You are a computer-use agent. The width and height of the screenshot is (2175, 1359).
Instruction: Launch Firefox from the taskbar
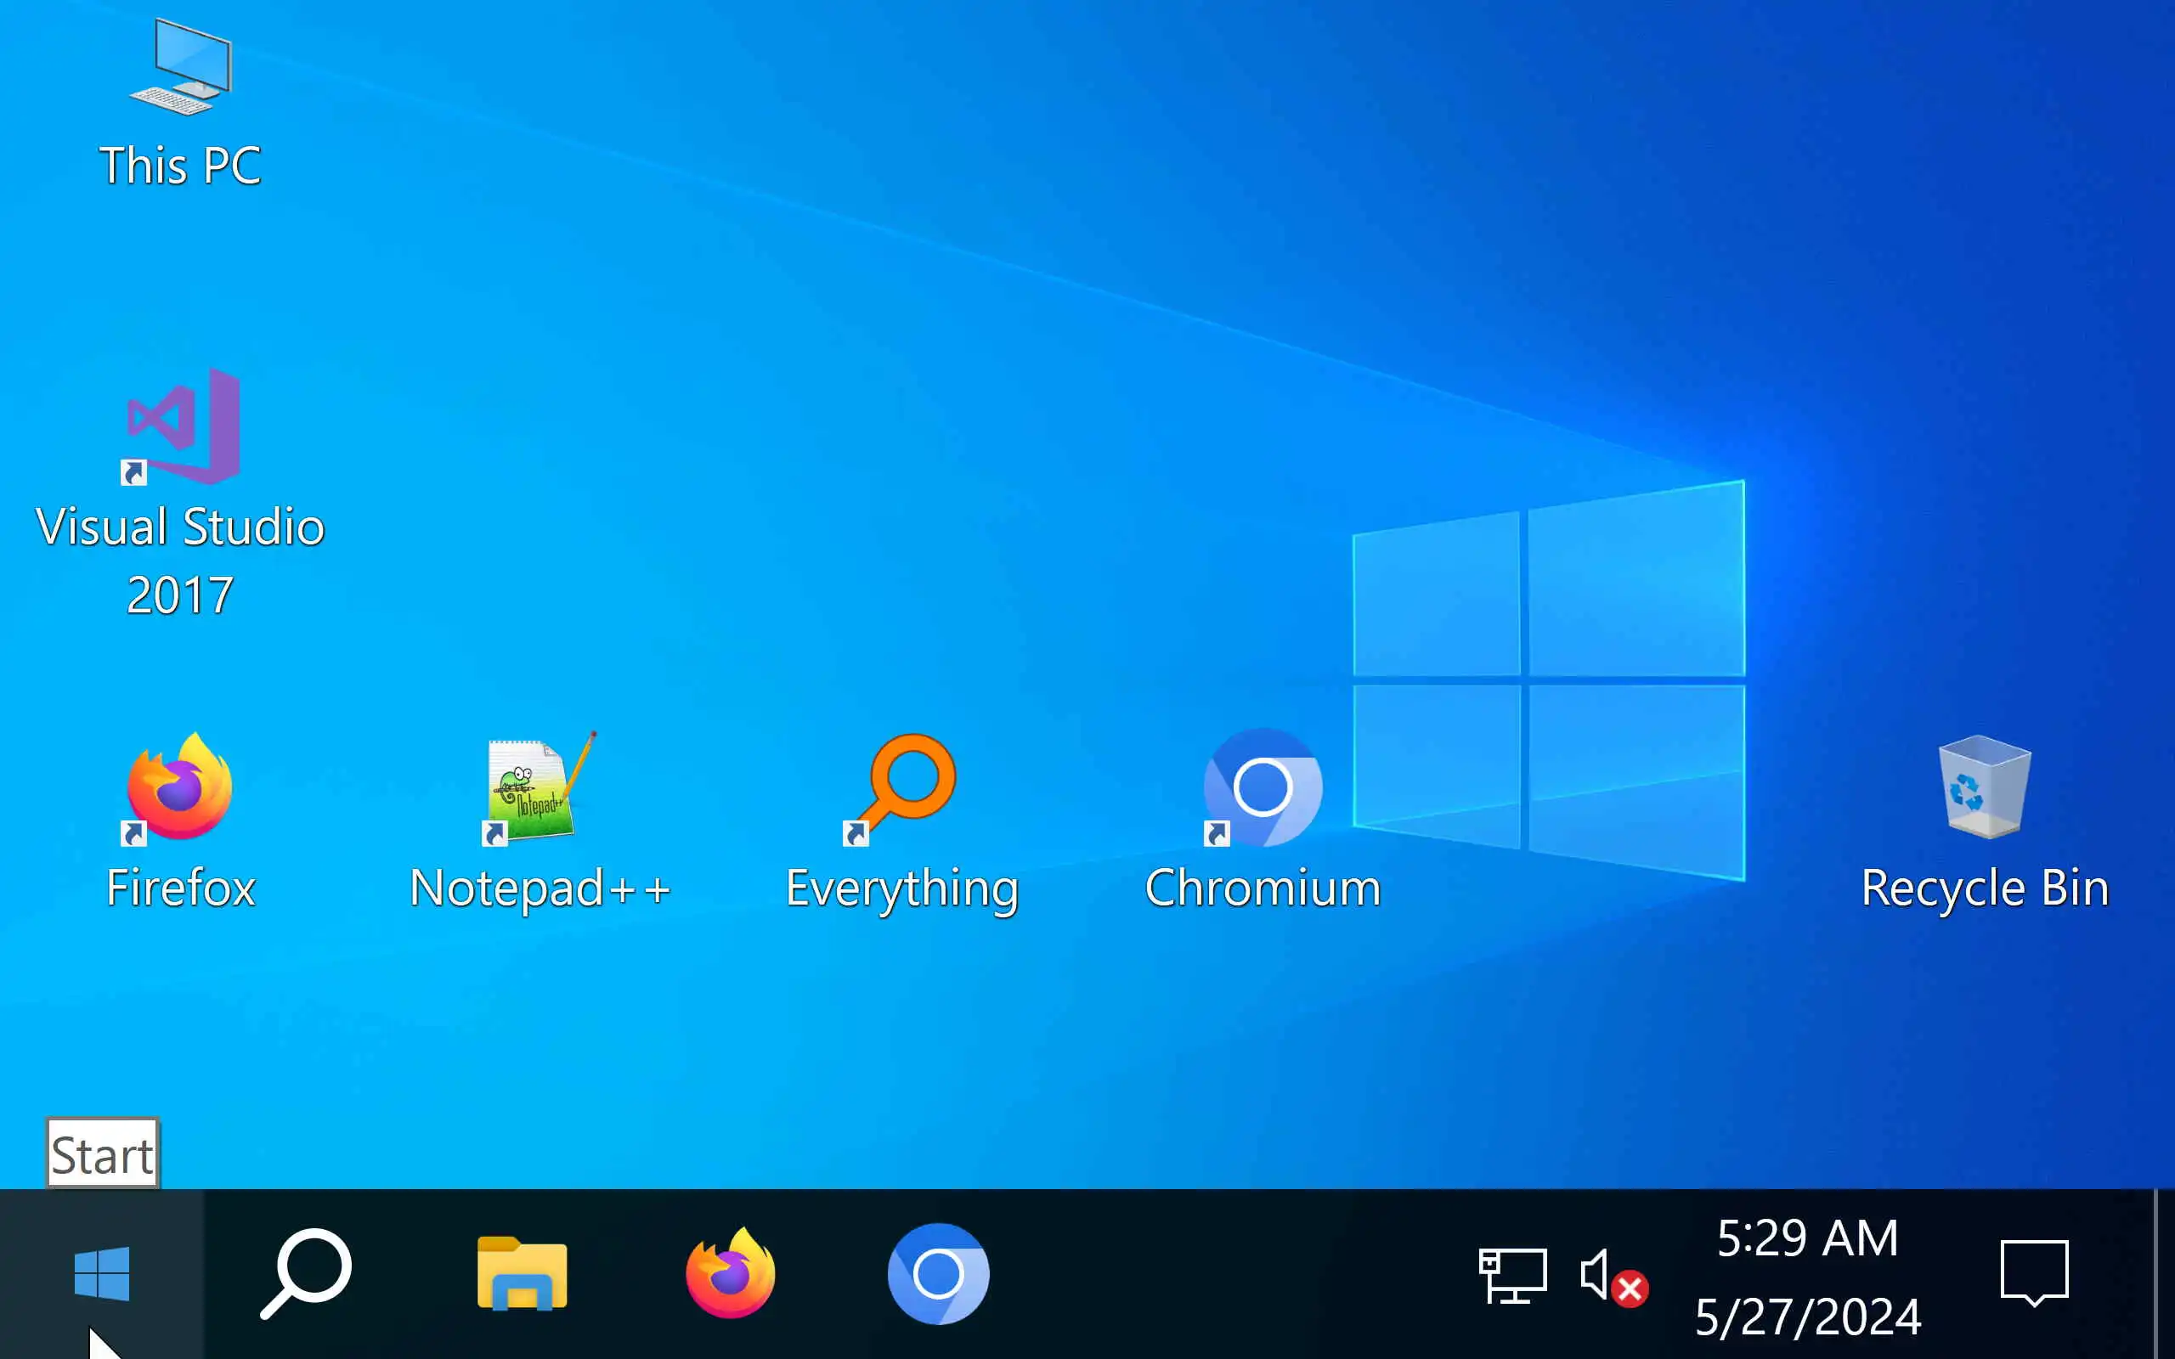click(x=730, y=1272)
